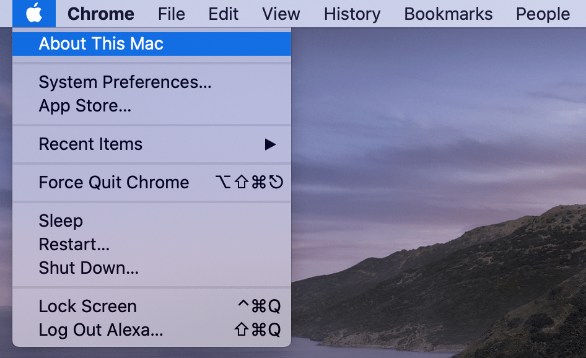Viewport: 586px width, 358px height.
Task: Expand the Recent Items submenu
Action: click(x=90, y=144)
